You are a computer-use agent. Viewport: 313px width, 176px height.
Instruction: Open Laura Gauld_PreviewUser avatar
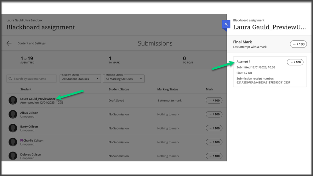tap(13, 100)
